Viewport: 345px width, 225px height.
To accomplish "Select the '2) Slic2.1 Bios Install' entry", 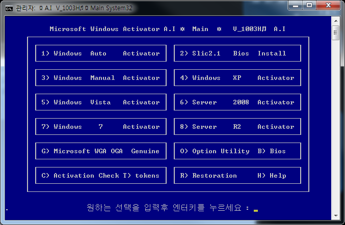I will (x=237, y=53).
